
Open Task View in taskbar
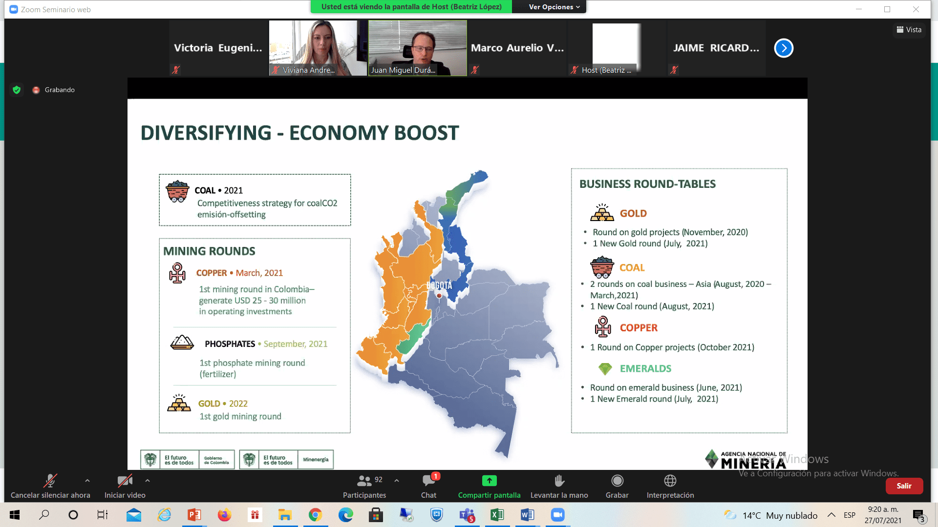103,515
